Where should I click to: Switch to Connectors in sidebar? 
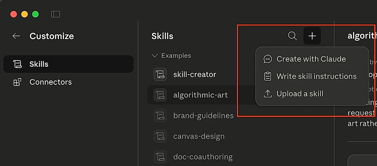pyautogui.click(x=50, y=82)
